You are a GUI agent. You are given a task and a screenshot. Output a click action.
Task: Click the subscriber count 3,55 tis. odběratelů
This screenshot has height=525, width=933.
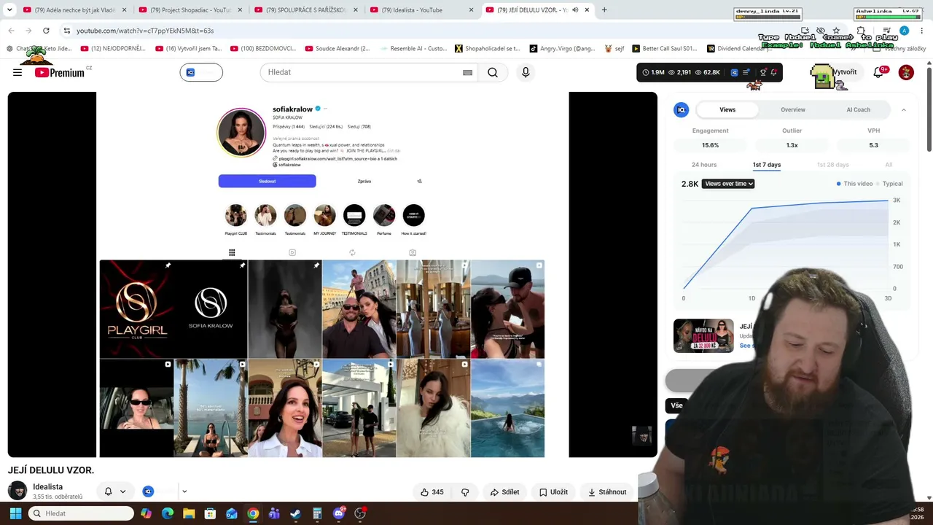click(x=58, y=497)
